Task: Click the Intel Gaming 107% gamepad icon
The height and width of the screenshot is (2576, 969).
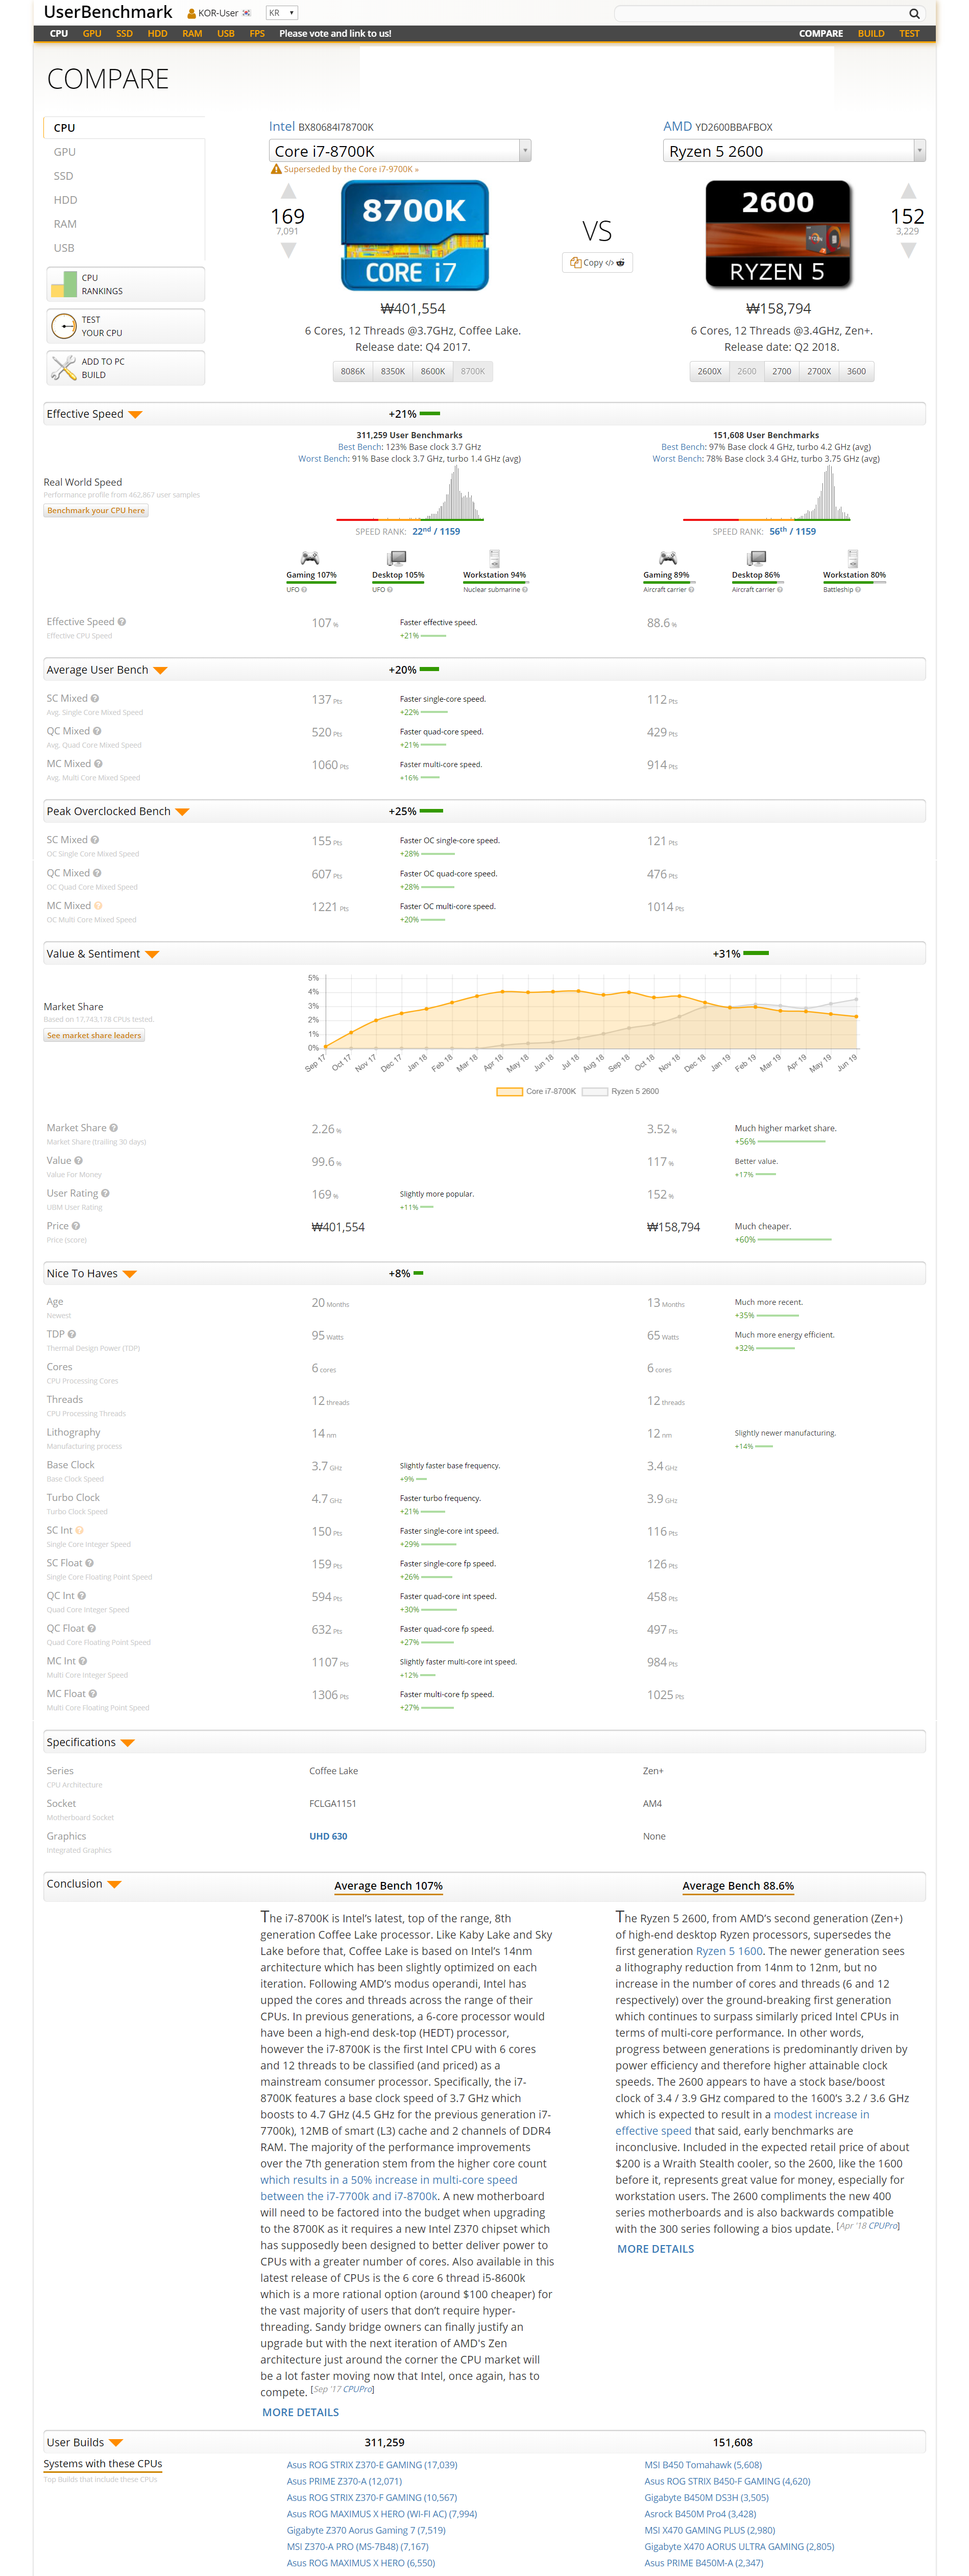Action: (310, 558)
